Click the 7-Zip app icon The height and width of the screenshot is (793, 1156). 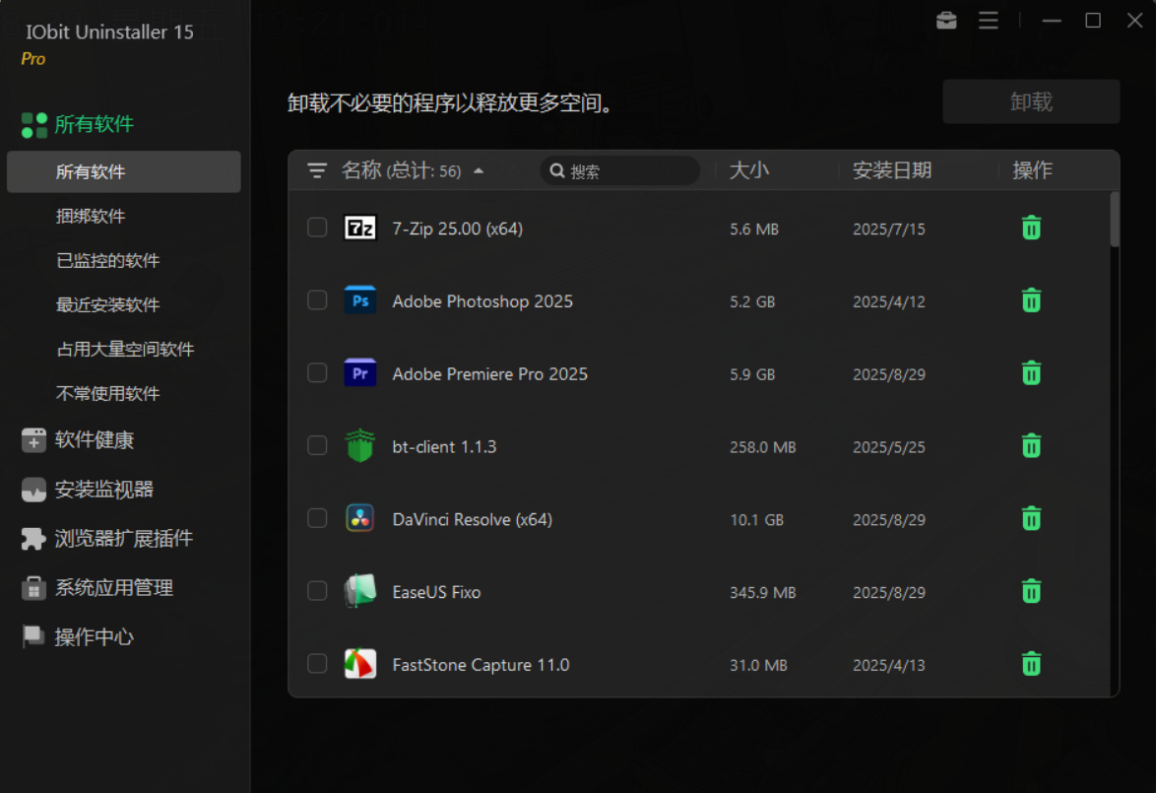[x=359, y=228]
